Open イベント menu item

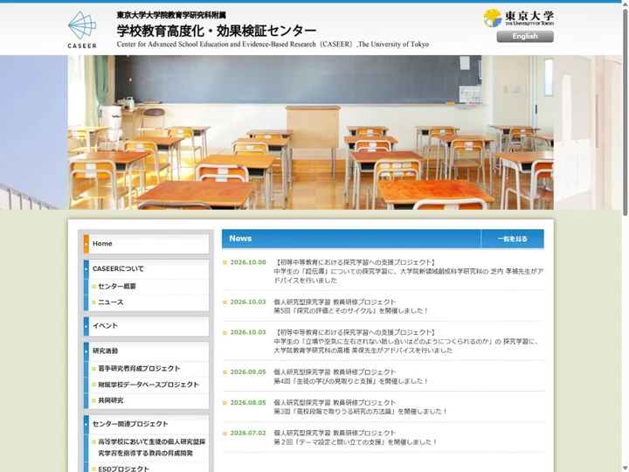pyautogui.click(x=147, y=326)
